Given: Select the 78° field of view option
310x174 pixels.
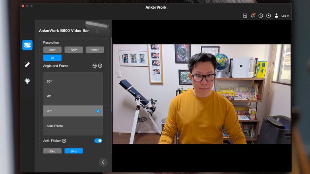Looking at the screenshot, I should [73, 96].
